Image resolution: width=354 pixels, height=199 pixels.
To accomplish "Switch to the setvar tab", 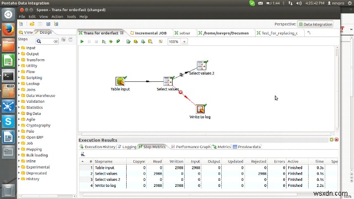I will [x=183, y=33].
